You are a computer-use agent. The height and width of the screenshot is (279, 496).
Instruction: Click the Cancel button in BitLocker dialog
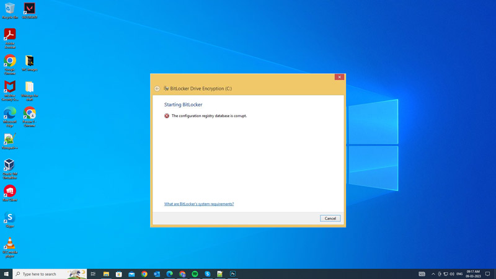330,218
